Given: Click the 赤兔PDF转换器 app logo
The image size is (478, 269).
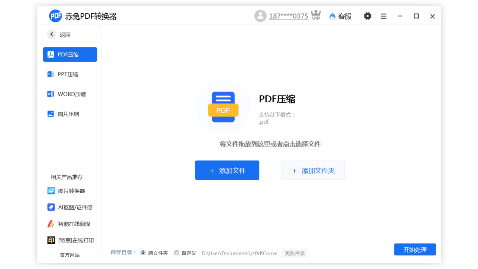Looking at the screenshot, I should [56, 16].
